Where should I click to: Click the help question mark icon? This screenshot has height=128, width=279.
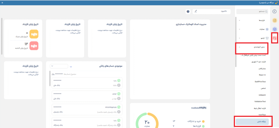point(188,12)
